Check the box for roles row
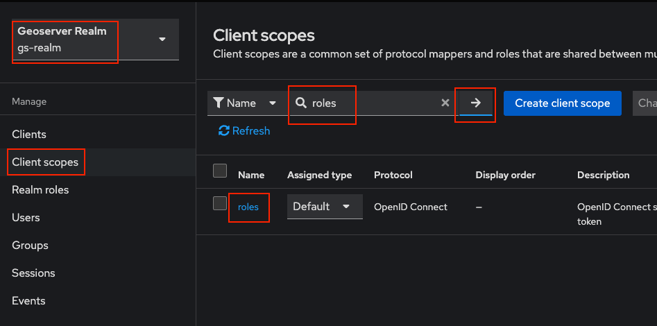The width and height of the screenshot is (657, 326). 220,203
